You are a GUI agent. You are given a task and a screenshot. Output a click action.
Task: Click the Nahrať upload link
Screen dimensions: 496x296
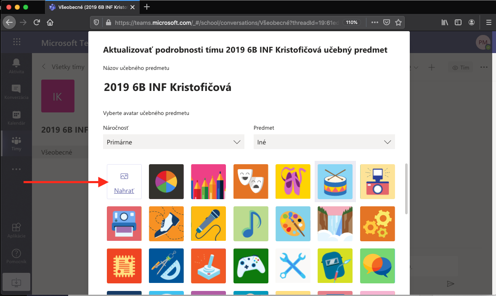tap(124, 191)
